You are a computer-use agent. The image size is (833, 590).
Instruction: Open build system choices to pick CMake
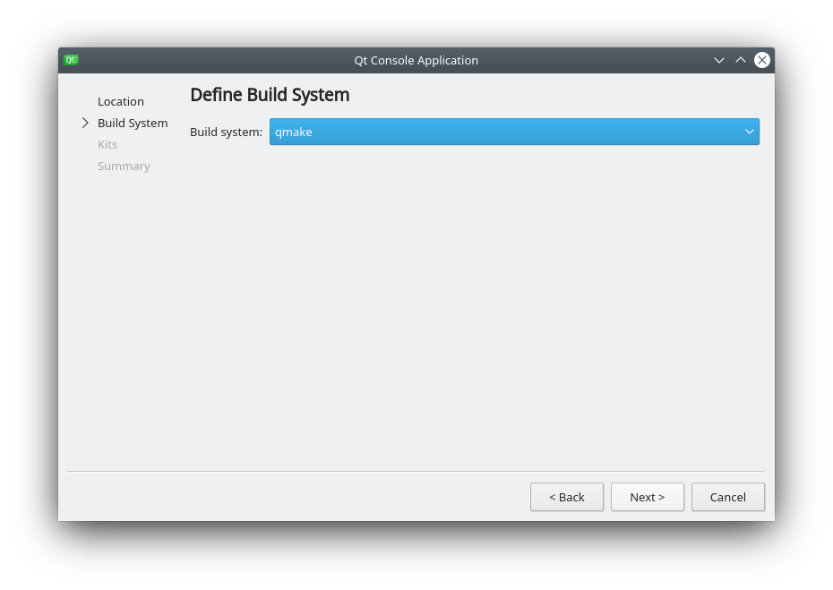(x=514, y=132)
